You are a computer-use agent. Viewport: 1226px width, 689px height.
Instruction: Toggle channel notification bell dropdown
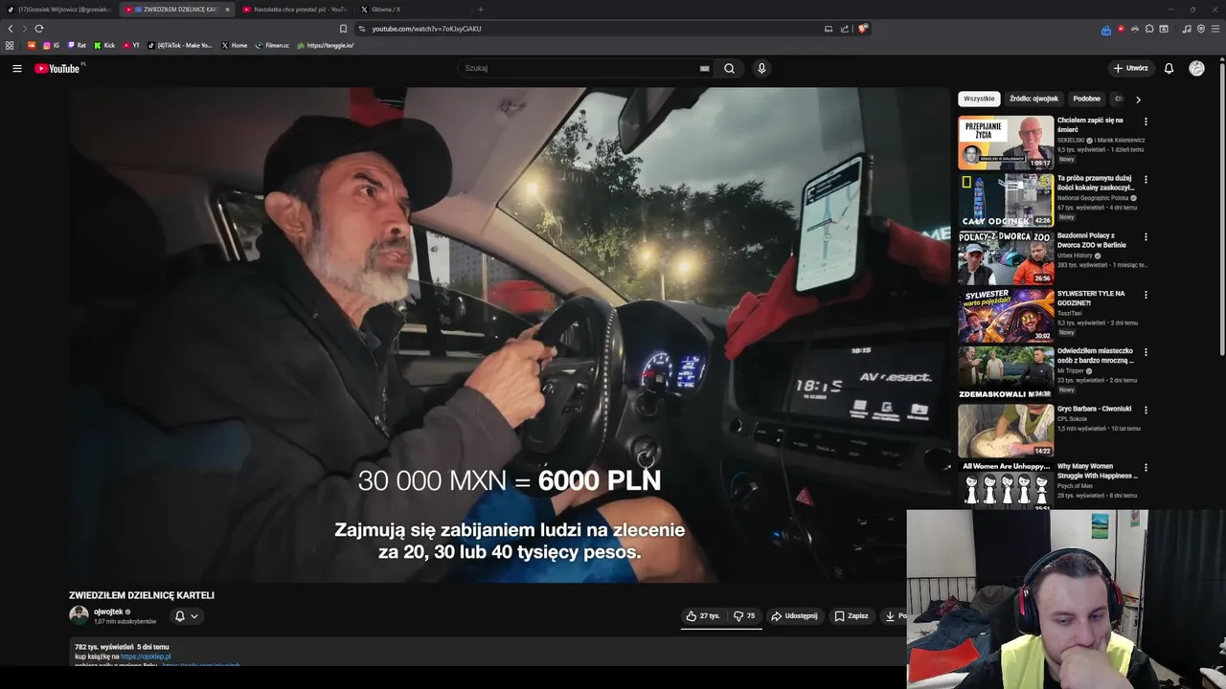[187, 616]
